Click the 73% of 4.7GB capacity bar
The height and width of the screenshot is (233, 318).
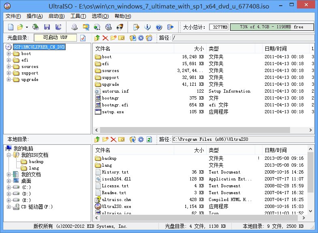(272, 27)
